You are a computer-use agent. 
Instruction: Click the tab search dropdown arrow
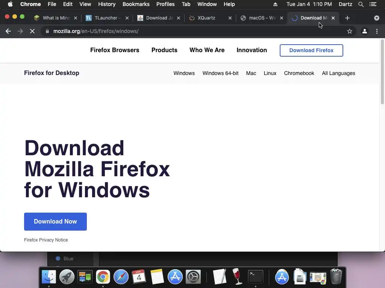point(376,18)
